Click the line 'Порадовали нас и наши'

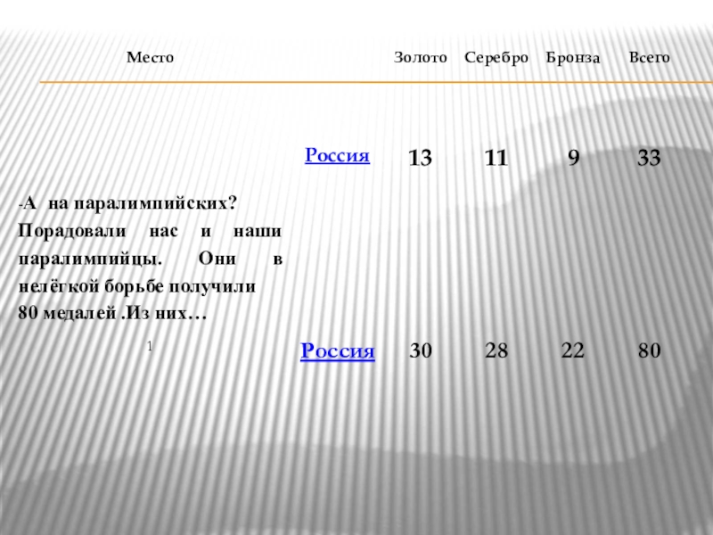coord(150,231)
